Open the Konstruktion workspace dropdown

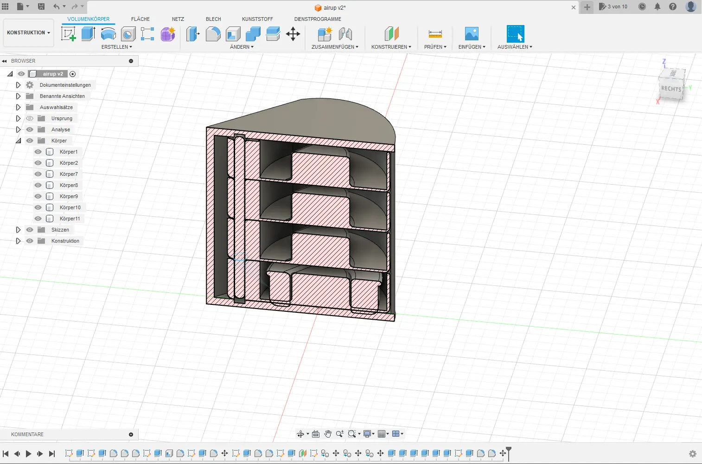[28, 33]
